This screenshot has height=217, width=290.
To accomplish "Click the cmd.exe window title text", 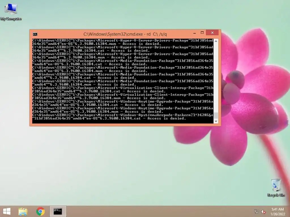I will point(125,34).
